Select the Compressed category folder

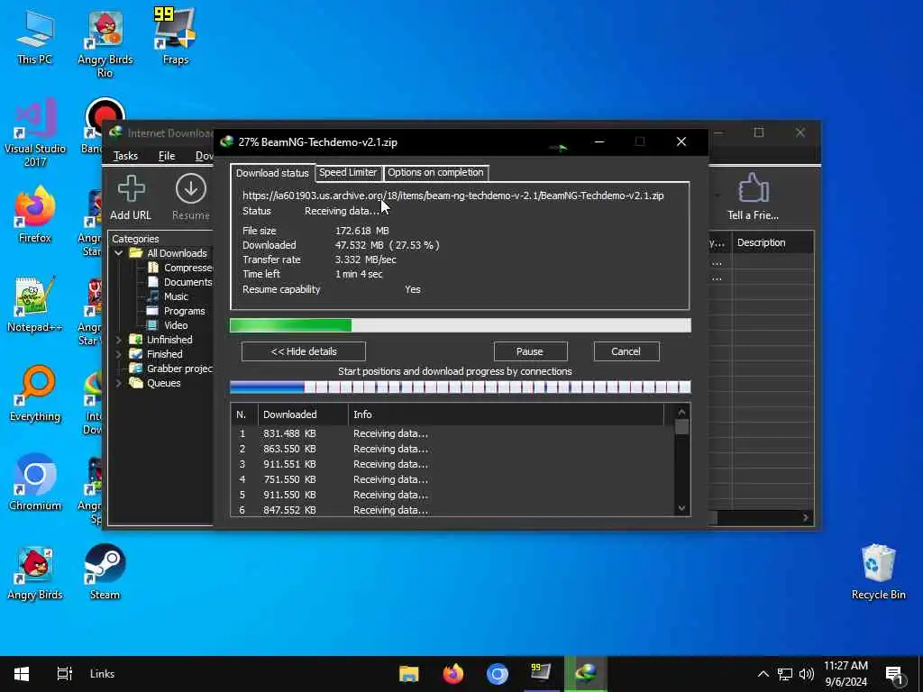pos(179,268)
